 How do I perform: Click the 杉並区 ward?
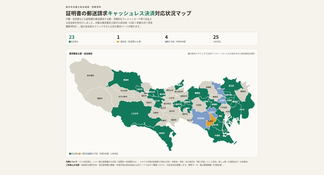click(199, 105)
